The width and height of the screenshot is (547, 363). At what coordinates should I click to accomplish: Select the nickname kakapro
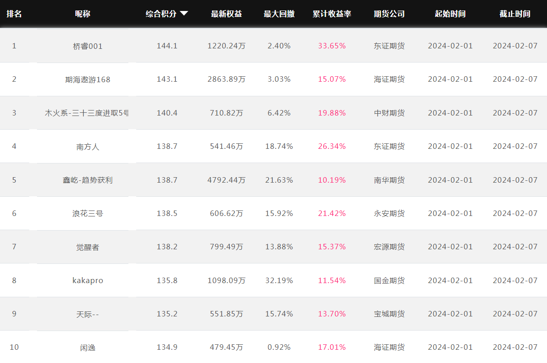[88, 280]
